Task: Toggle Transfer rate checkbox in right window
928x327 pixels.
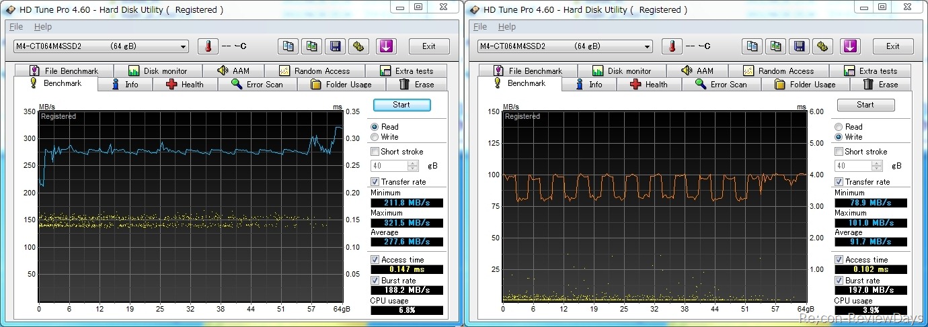Action: click(x=839, y=182)
